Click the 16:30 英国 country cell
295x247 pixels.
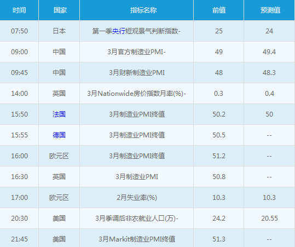pos(59,177)
